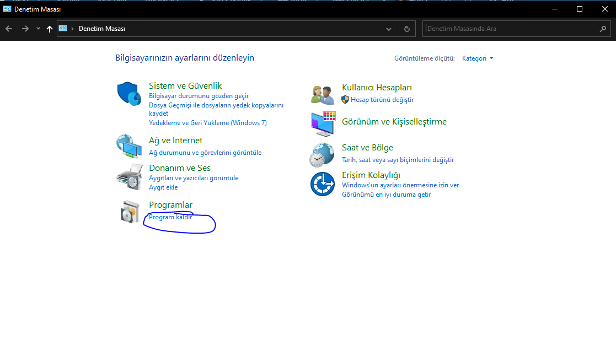Open Görünüm ve Kişiselleştirme category
616x340 pixels.
click(394, 122)
